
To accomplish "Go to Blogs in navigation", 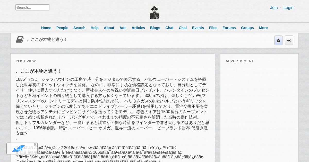I will (x=155, y=28).
